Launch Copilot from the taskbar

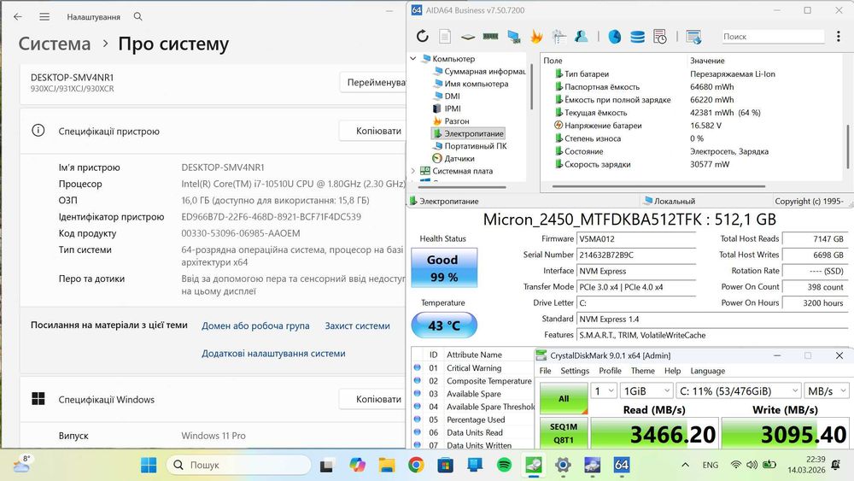point(357,465)
